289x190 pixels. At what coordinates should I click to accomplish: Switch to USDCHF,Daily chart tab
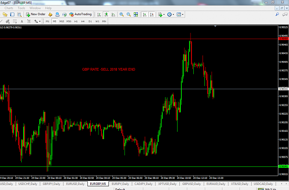(x=28, y=184)
